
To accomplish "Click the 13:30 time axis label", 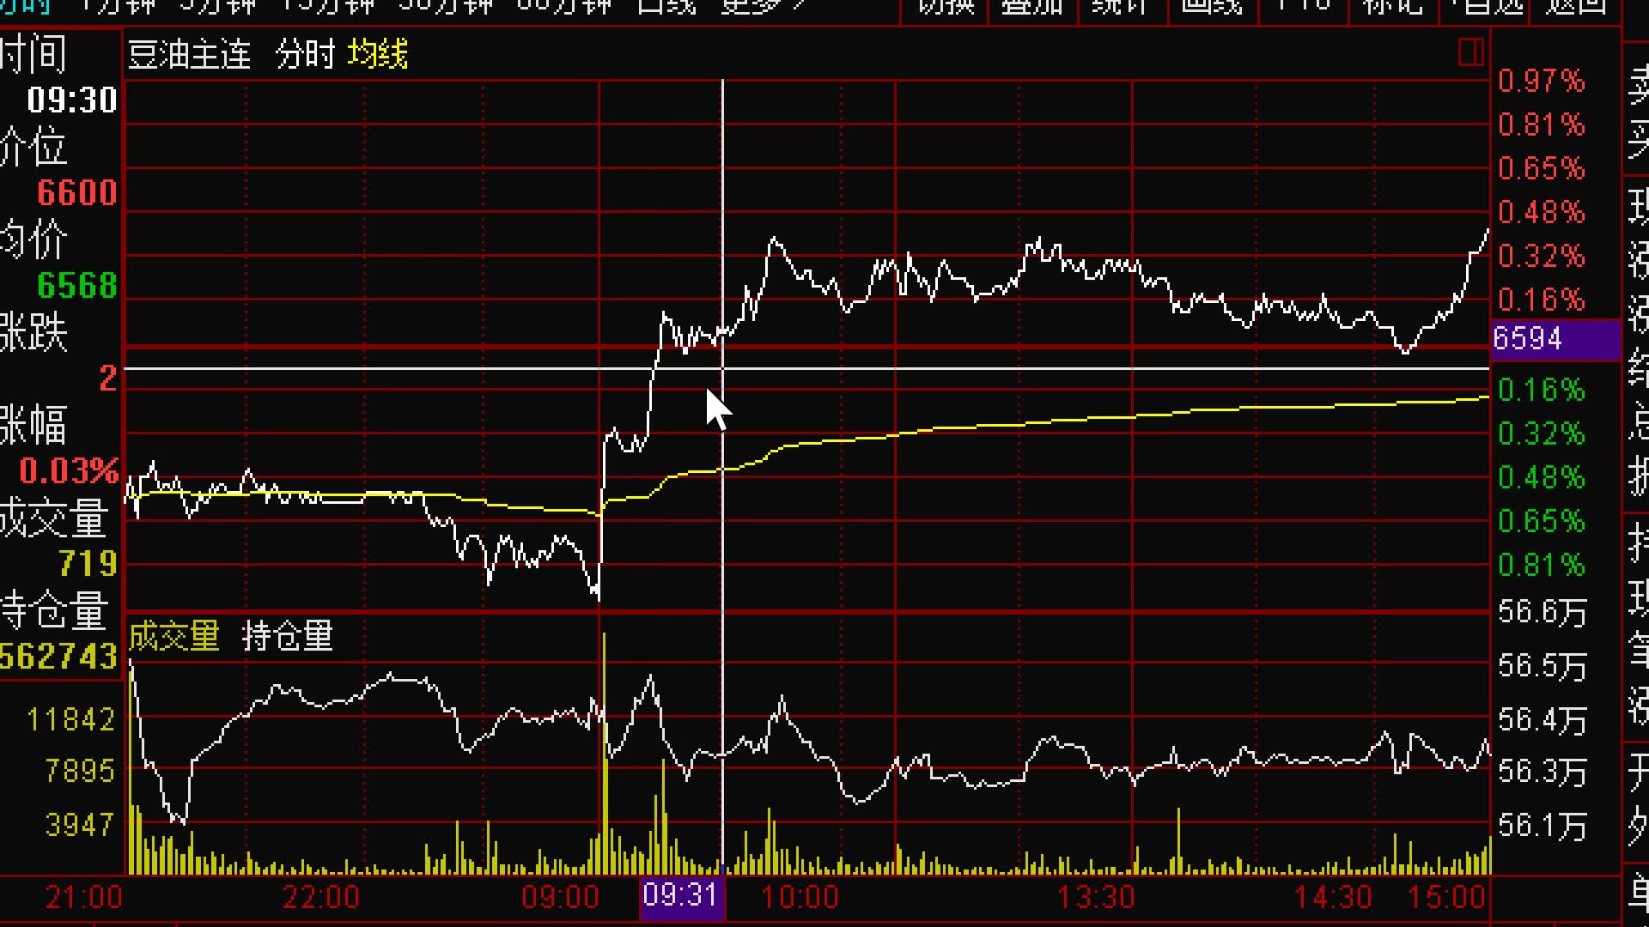I will [1096, 898].
